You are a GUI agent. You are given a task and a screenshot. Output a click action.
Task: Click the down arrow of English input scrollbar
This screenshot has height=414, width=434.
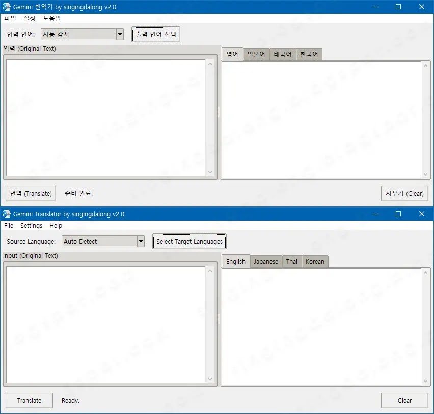click(210, 379)
